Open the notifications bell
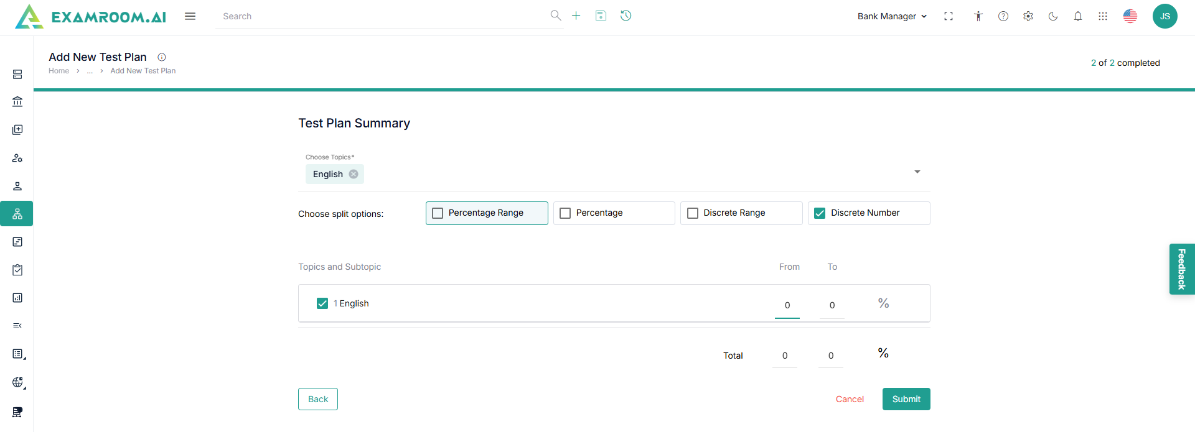1195x432 pixels. (1078, 16)
